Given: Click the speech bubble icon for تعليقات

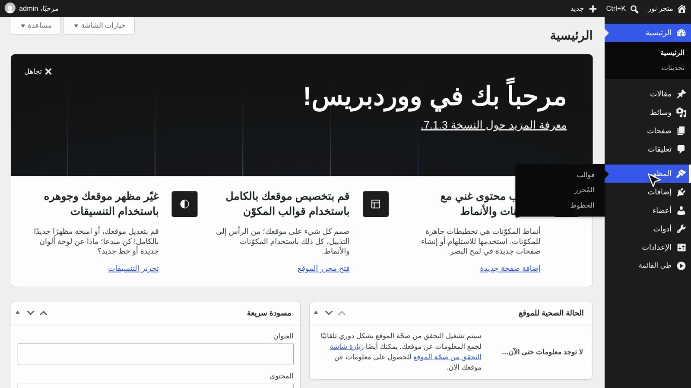Looking at the screenshot, I should (681, 149).
